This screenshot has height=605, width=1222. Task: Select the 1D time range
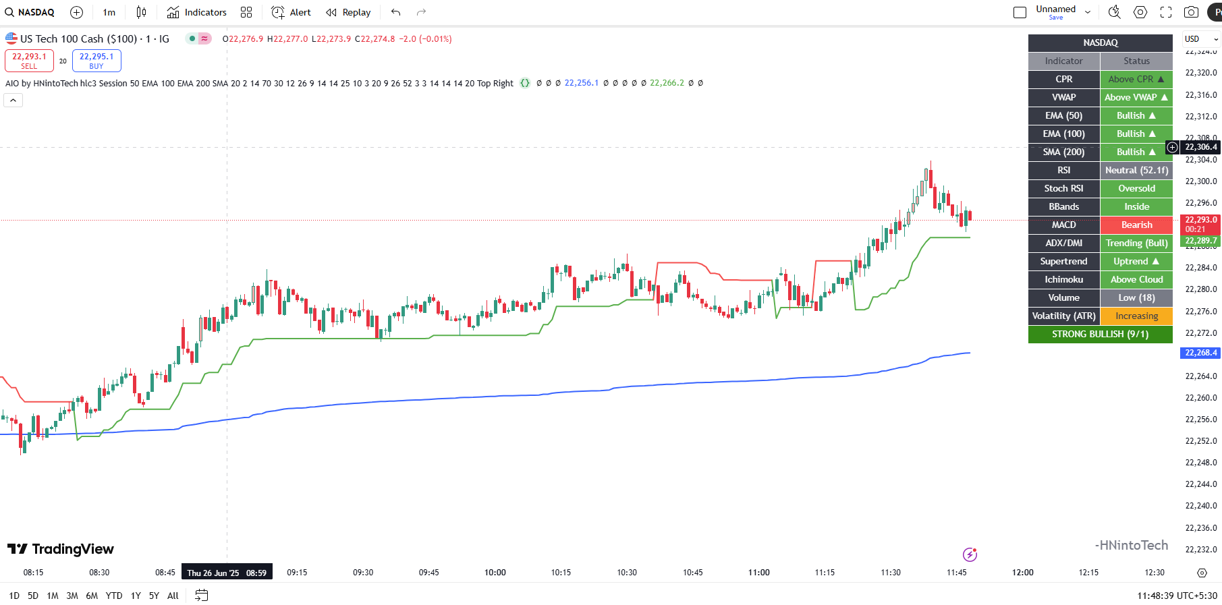14,596
